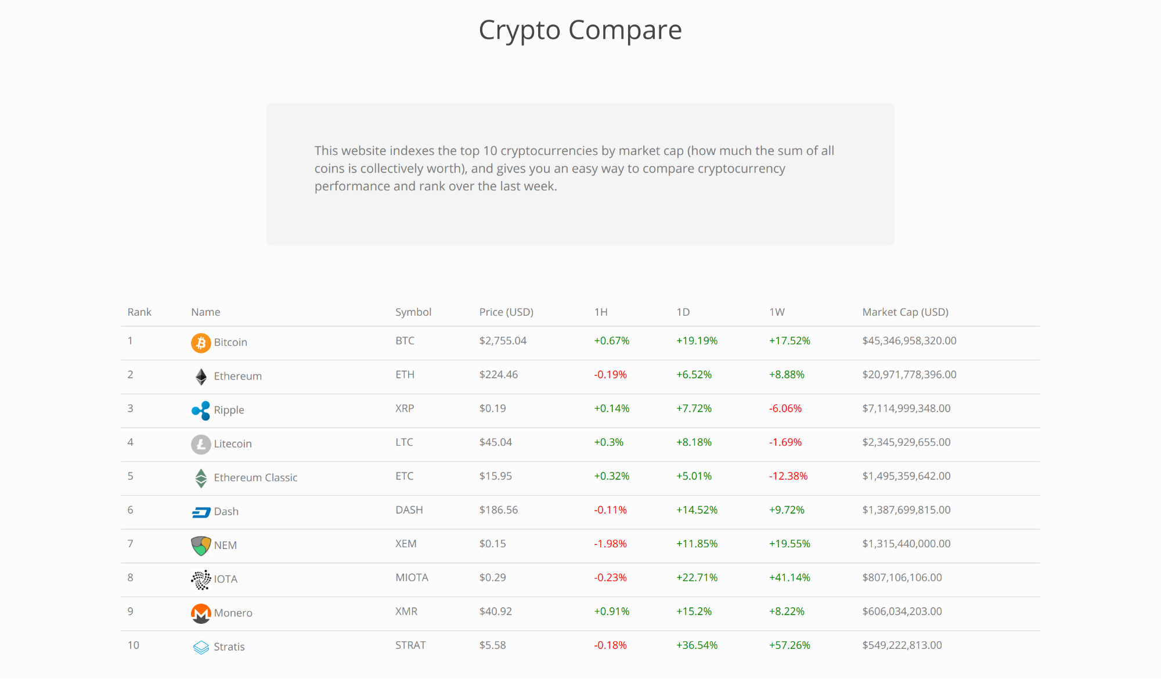
Task: Click the Litecoin coin icon
Action: click(x=201, y=445)
